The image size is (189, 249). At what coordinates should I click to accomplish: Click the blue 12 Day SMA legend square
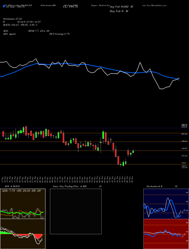(4, 6)
